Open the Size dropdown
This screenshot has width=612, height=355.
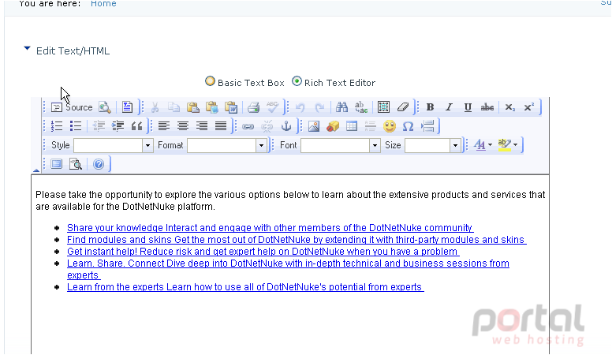(x=432, y=145)
